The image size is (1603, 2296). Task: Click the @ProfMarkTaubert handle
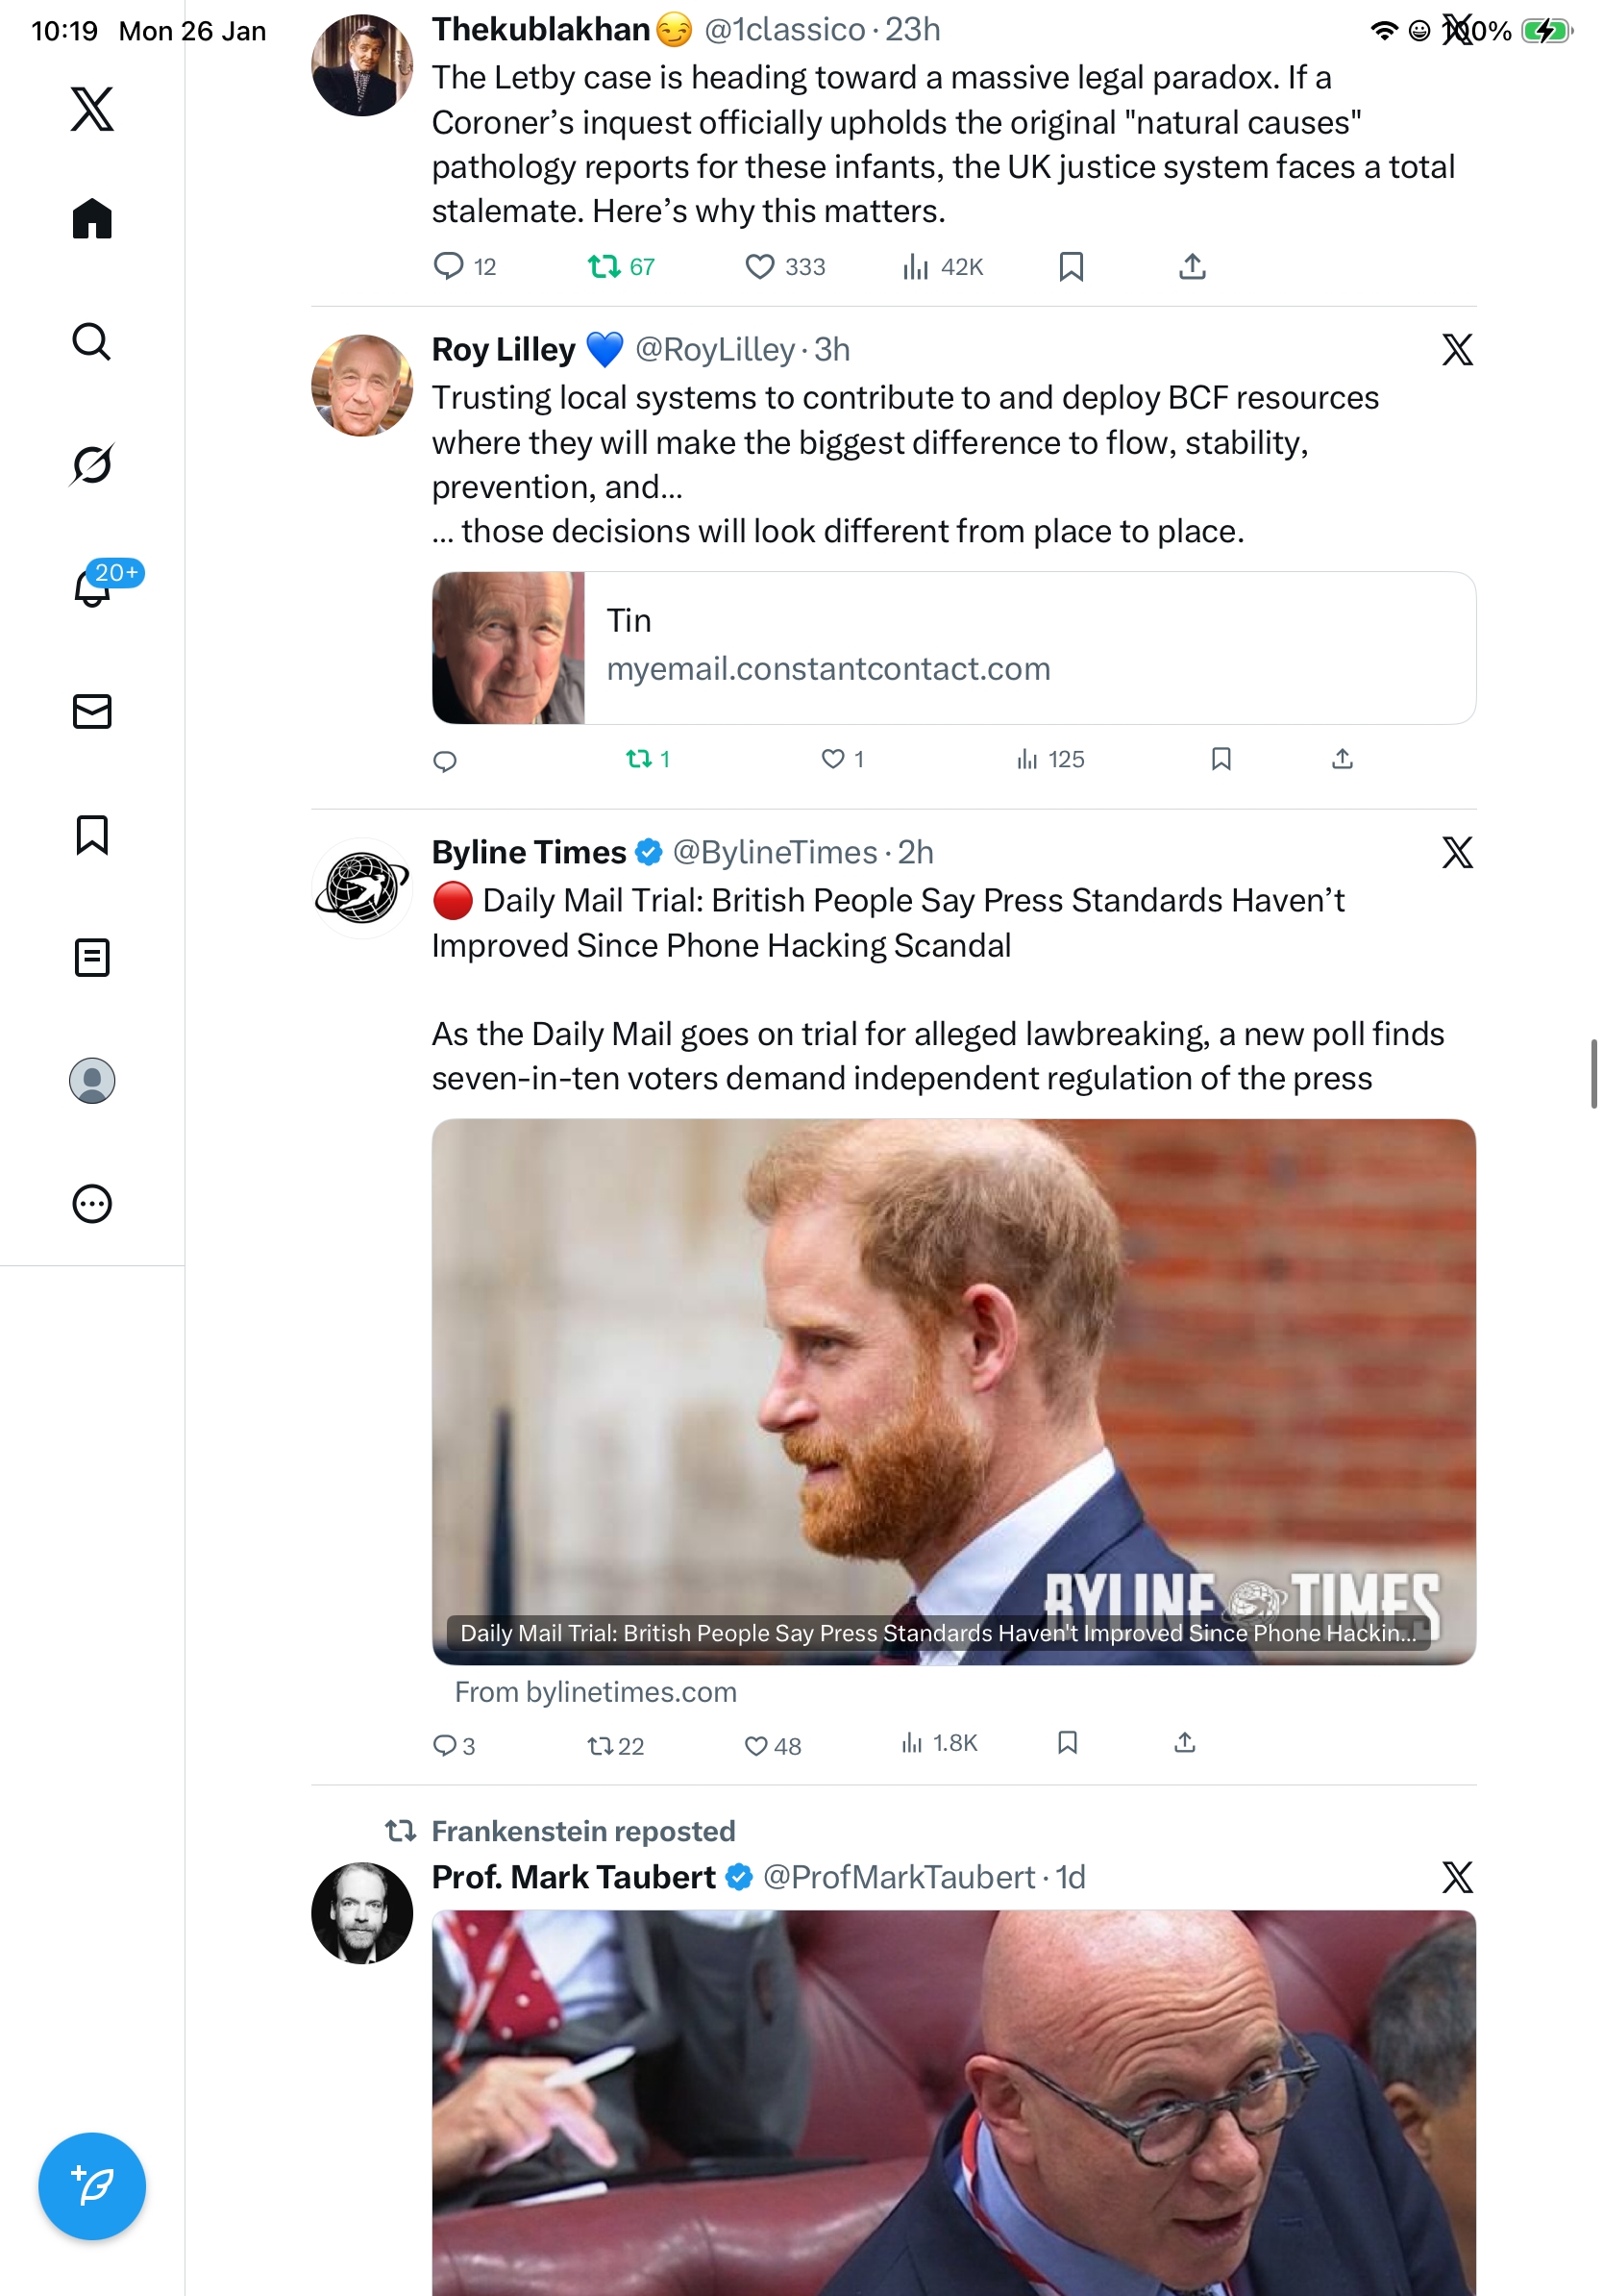899,1877
